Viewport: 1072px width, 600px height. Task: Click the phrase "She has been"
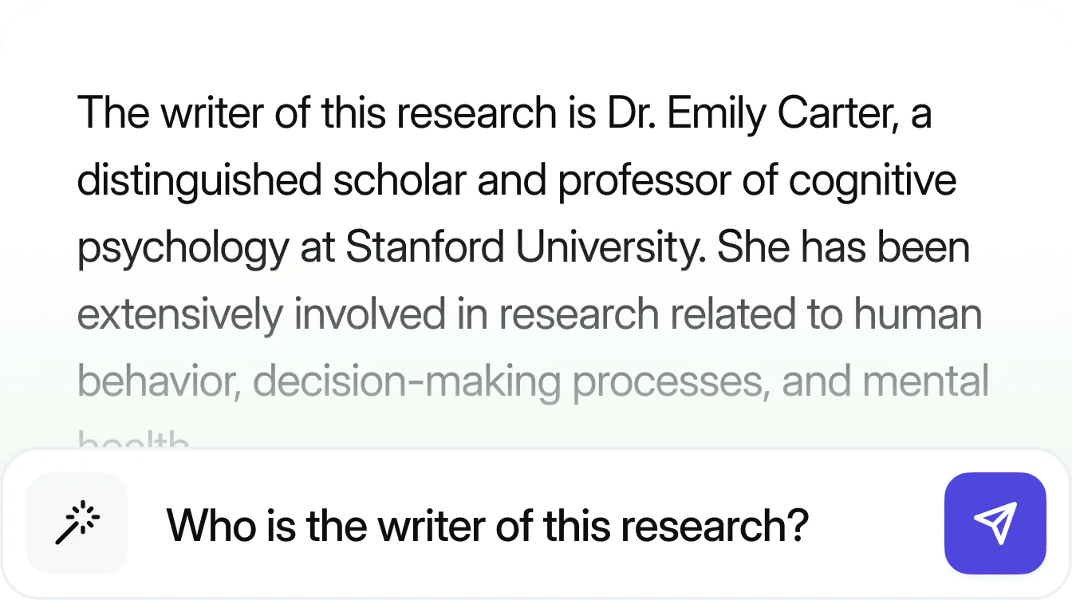pyautogui.click(x=843, y=247)
